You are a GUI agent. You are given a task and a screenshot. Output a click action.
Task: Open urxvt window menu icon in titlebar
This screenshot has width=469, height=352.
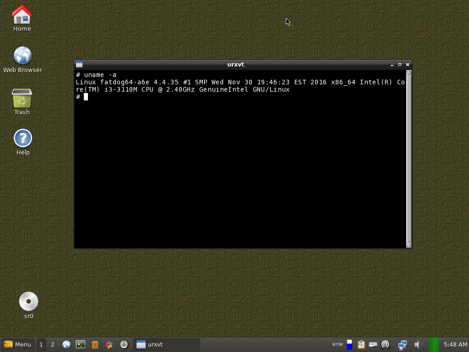pyautogui.click(x=79, y=65)
